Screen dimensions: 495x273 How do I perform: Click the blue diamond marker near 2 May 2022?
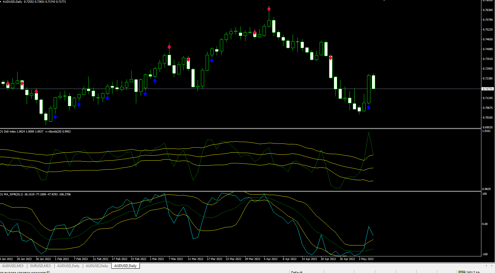click(369, 108)
